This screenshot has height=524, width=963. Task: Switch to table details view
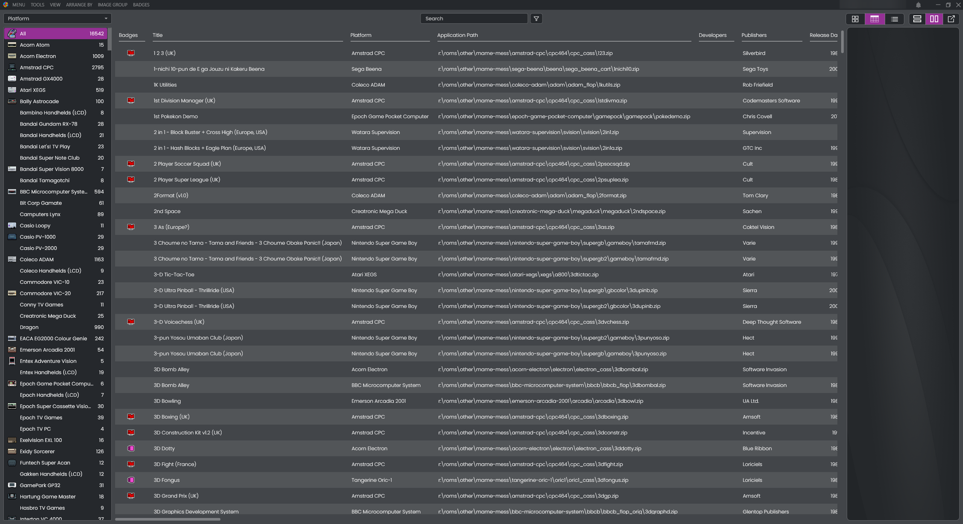point(875,19)
